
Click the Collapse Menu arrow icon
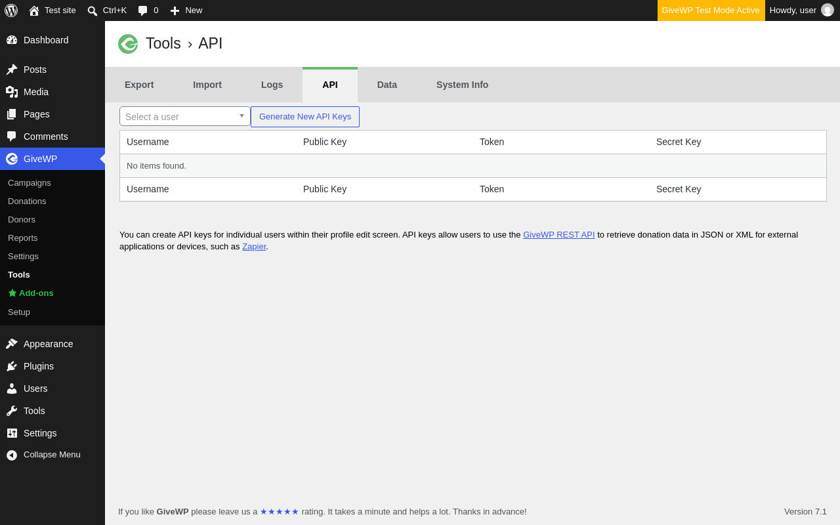point(12,455)
